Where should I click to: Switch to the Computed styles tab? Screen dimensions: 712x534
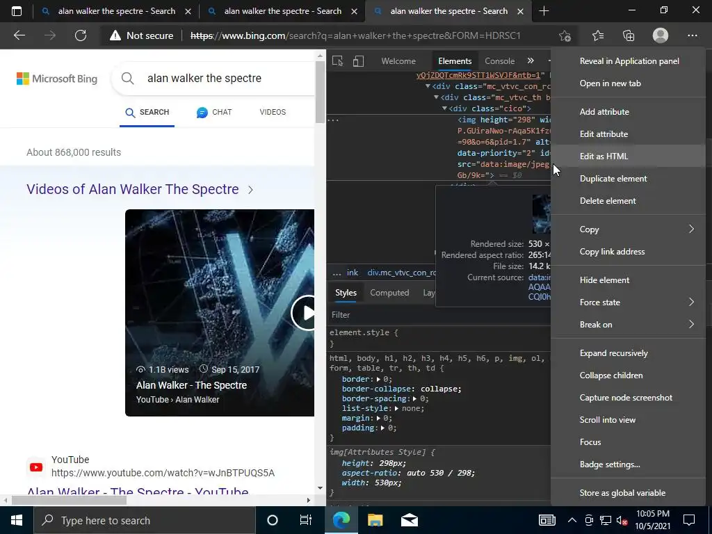(x=389, y=293)
